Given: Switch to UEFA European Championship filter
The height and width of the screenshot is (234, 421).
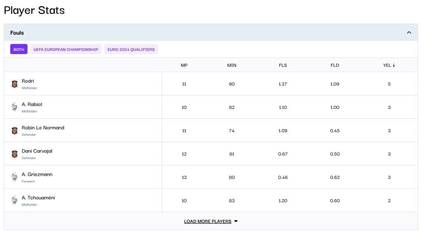Looking at the screenshot, I should [66, 50].
